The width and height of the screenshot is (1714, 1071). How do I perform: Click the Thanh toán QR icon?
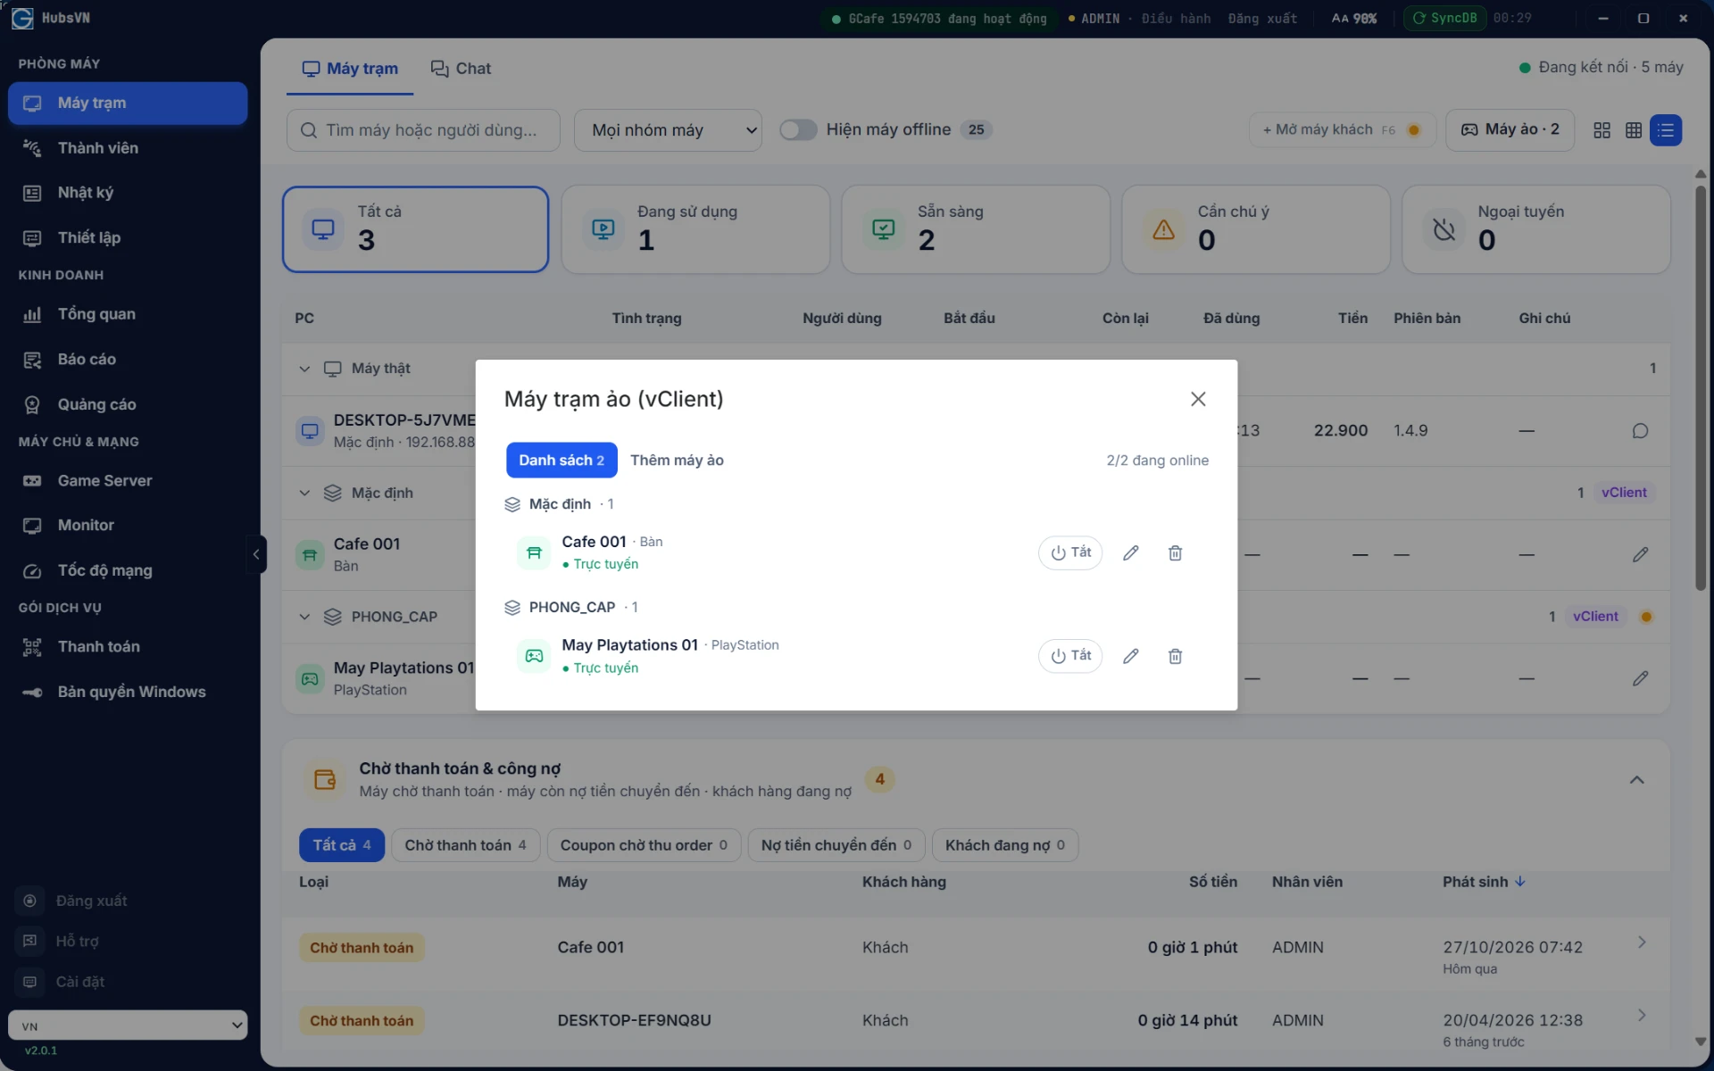[x=32, y=646]
